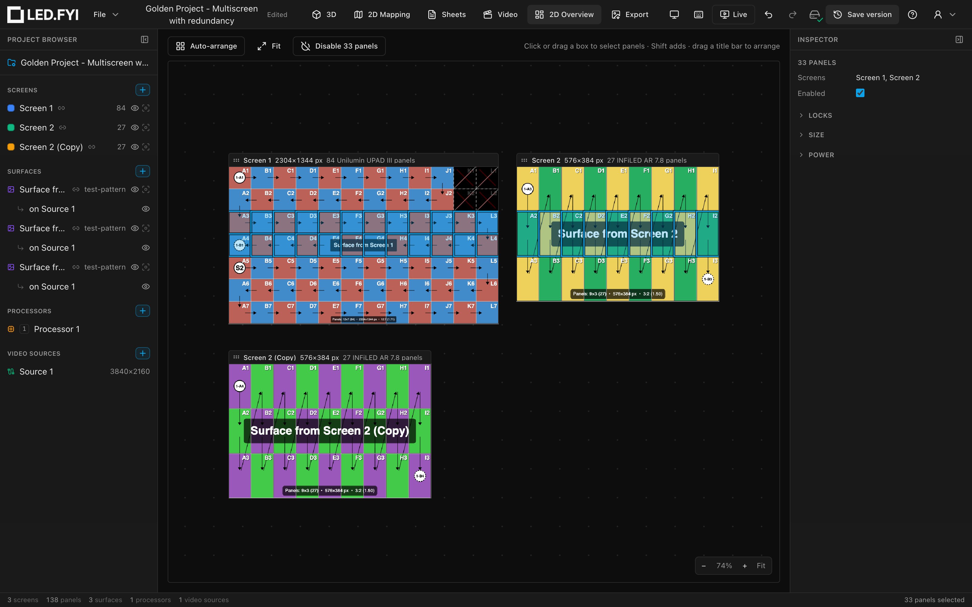Click the cloud sync status icon
Viewport: 972px width, 607px height.
815,15
